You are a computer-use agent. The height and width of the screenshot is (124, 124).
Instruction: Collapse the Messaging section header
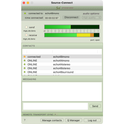(x=62, y=79)
